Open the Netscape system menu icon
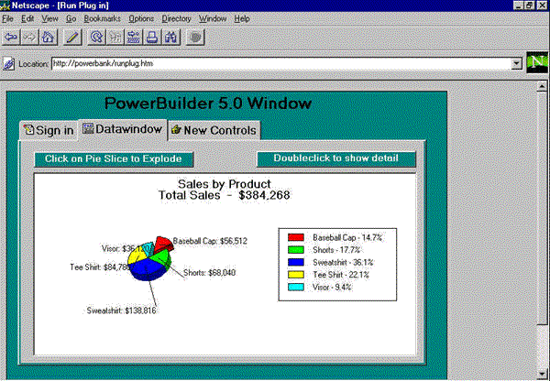 pyautogui.click(x=5, y=5)
